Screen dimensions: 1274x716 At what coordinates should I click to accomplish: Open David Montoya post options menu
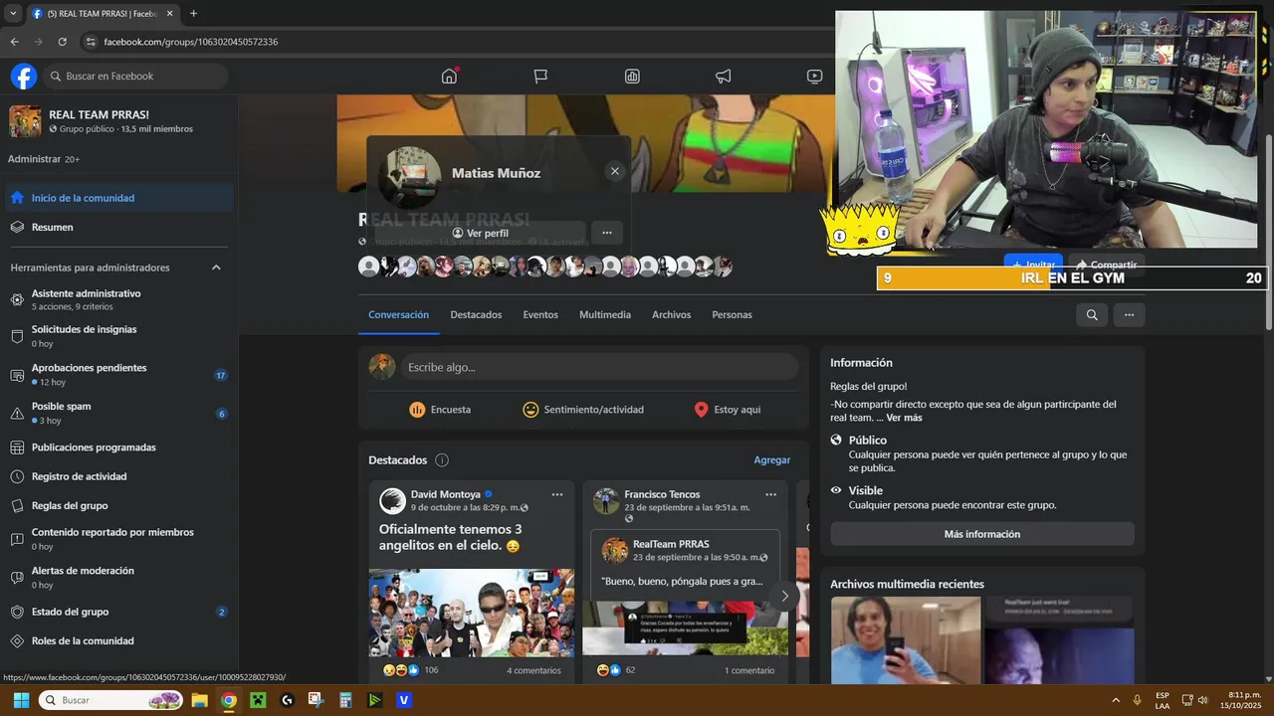[557, 494]
